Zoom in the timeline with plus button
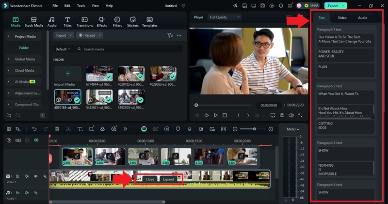 tap(271, 129)
